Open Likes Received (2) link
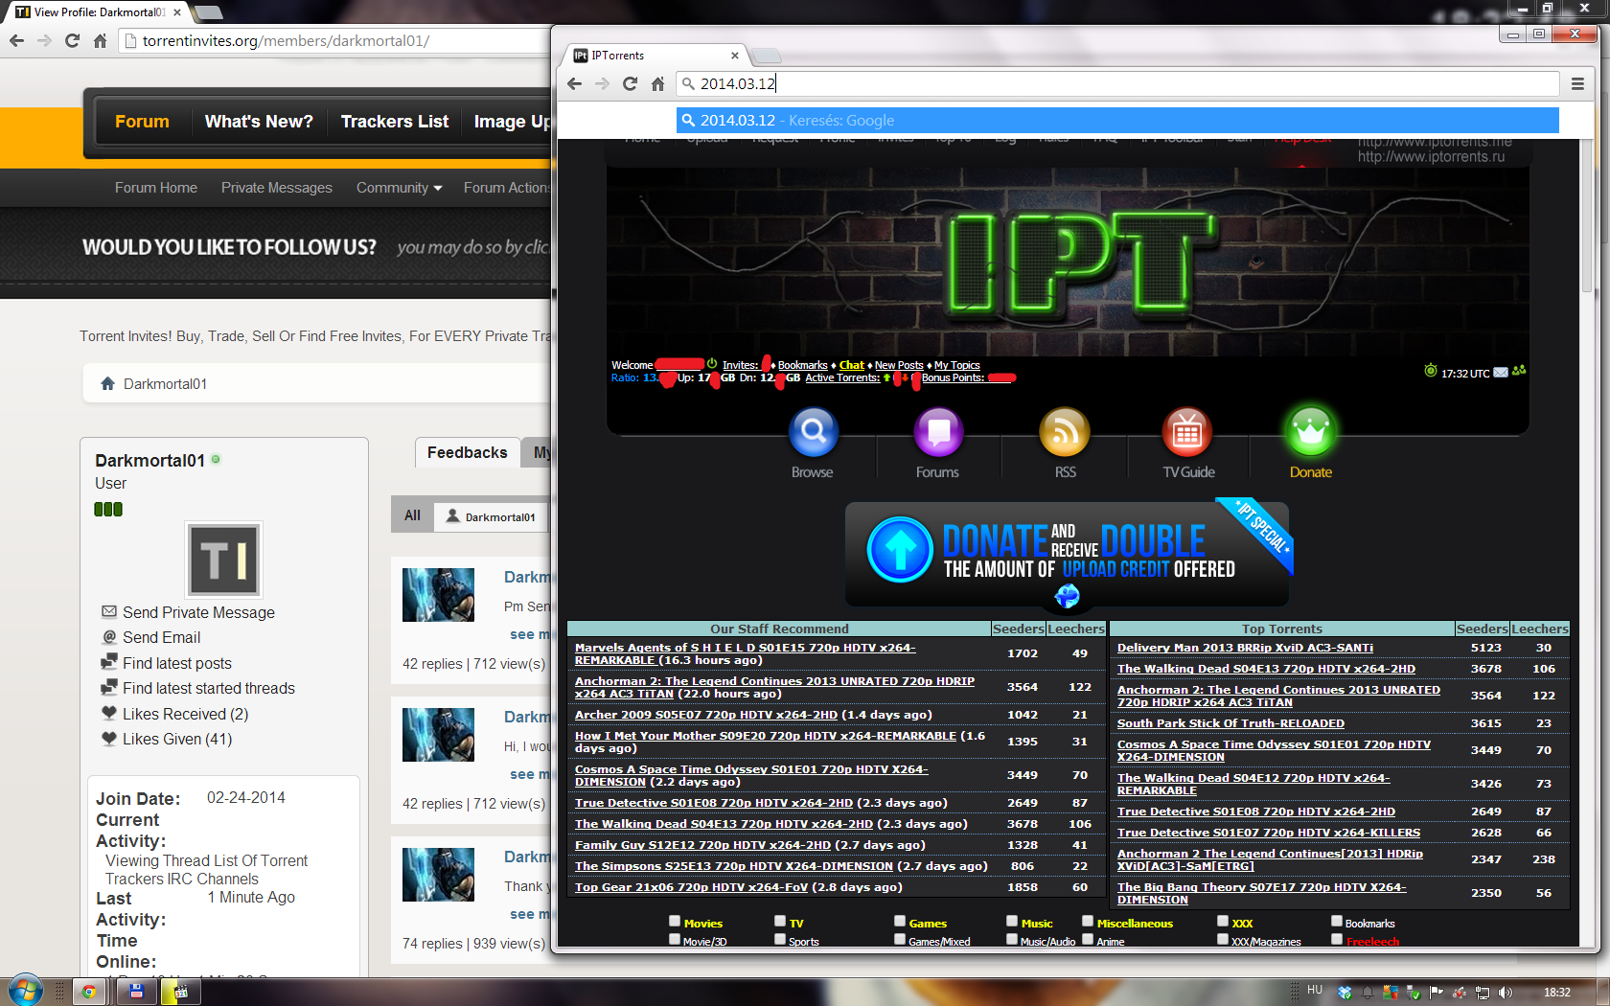 click(185, 714)
